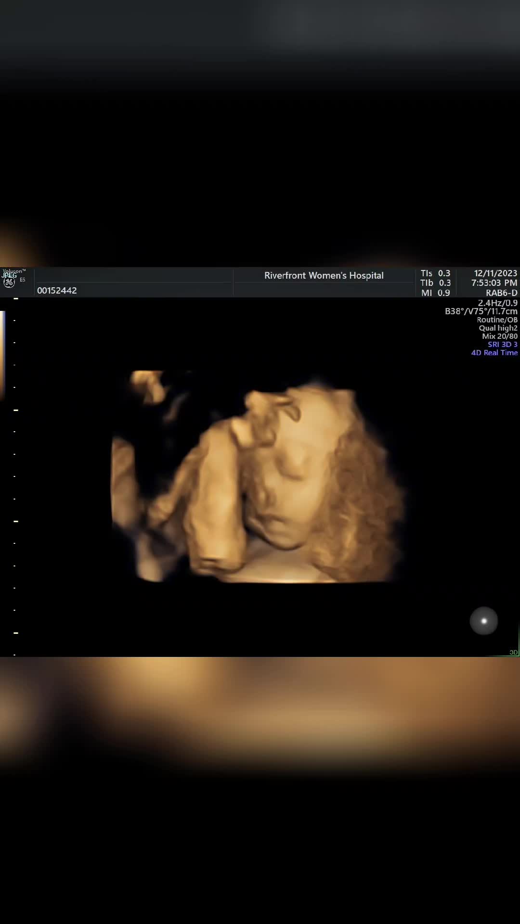Image resolution: width=520 pixels, height=924 pixels.
Task: Click the TIs 0.3 reading
Action: (x=435, y=273)
